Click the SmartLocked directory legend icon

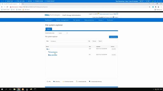coord(90,81)
